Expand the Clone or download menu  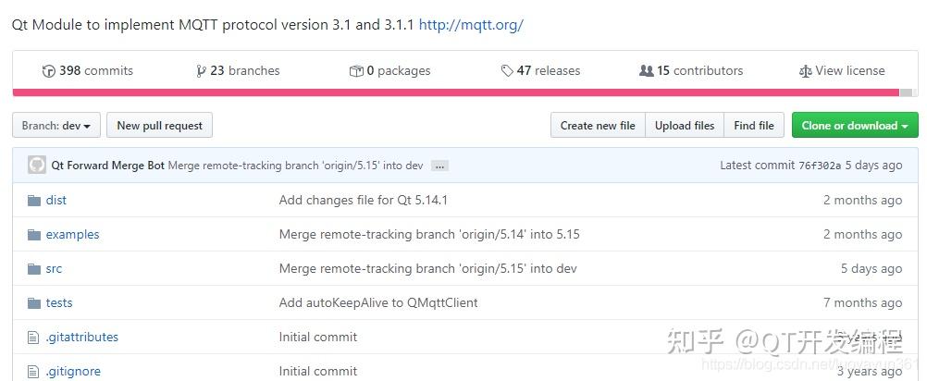coord(855,125)
